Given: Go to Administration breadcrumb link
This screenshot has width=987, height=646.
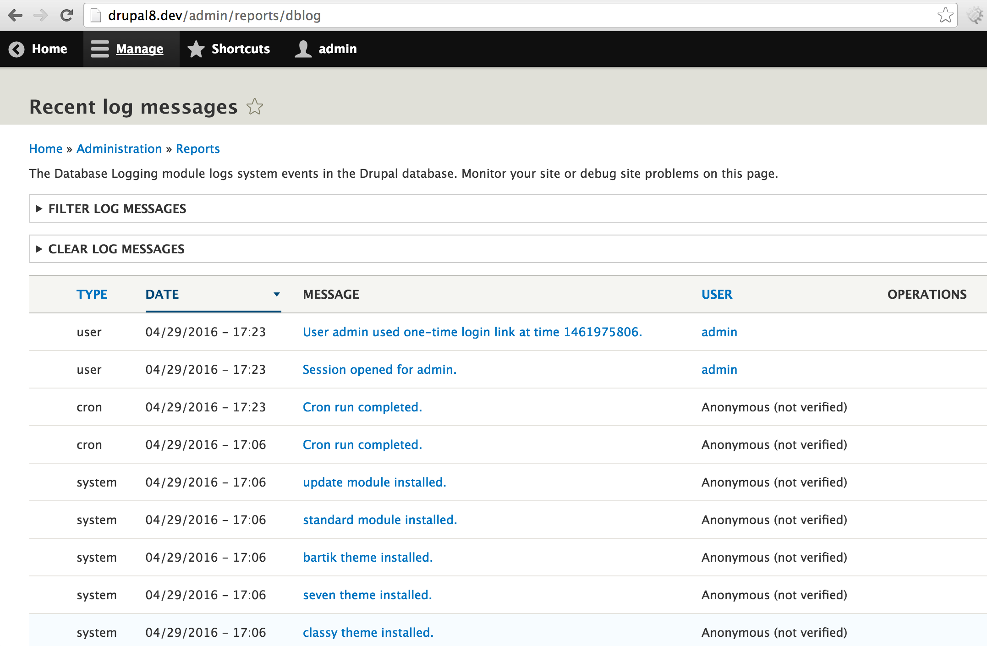Looking at the screenshot, I should point(119,149).
